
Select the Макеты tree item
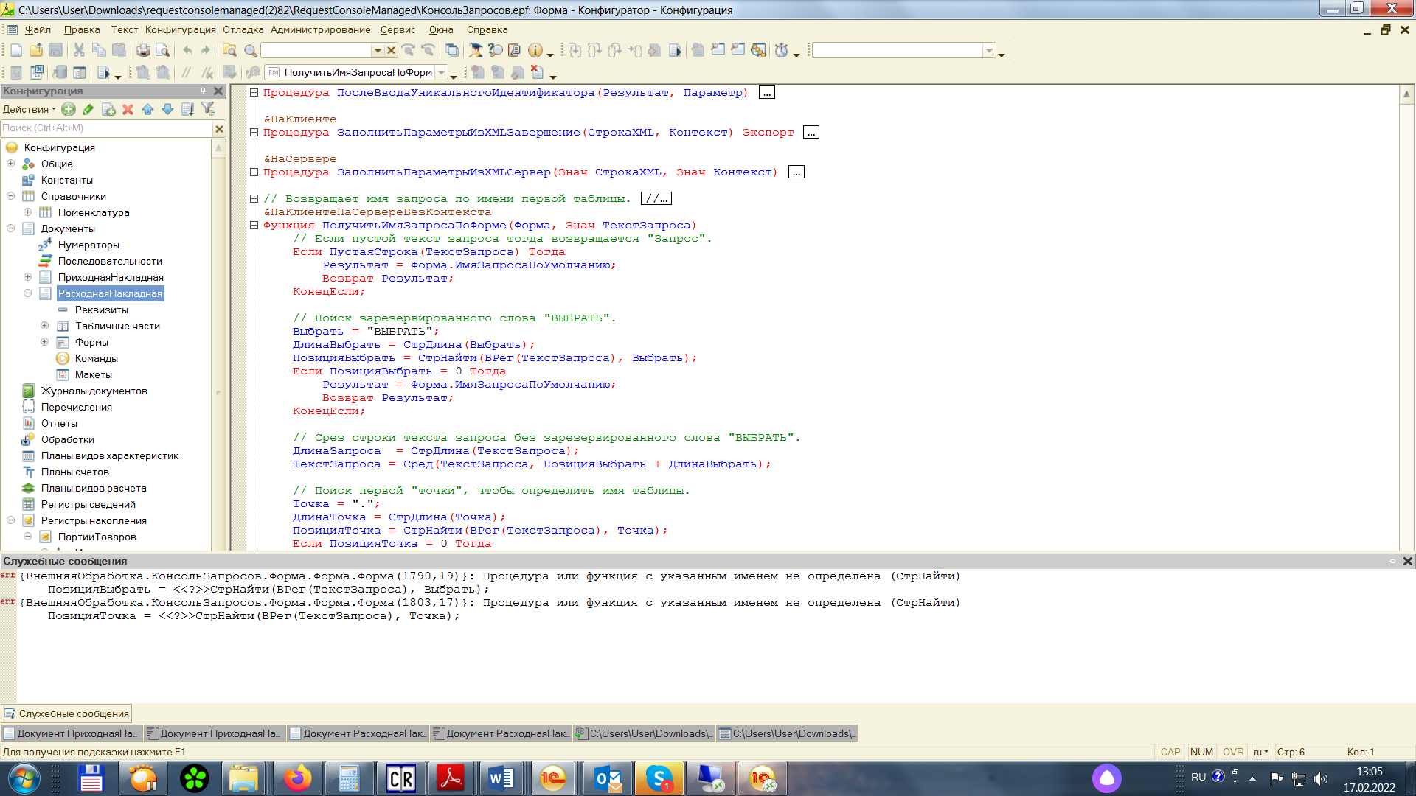tap(94, 374)
